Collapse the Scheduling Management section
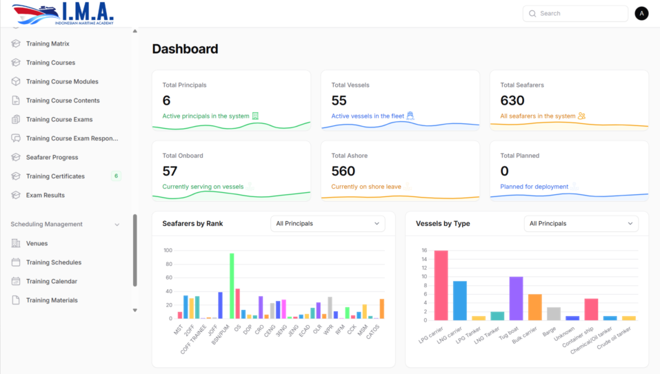The width and height of the screenshot is (660, 374). pyautogui.click(x=117, y=225)
